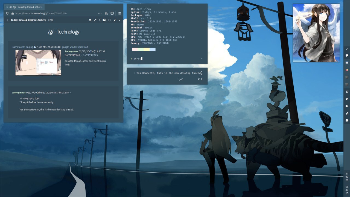Viewport: 350px width, 197px height.
Task: Click the download icon beside the filename
Action: [x=35, y=47]
